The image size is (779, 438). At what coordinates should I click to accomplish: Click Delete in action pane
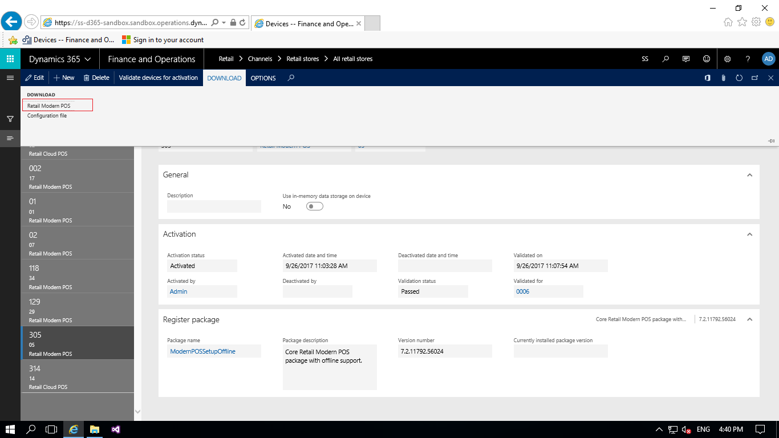coord(96,78)
